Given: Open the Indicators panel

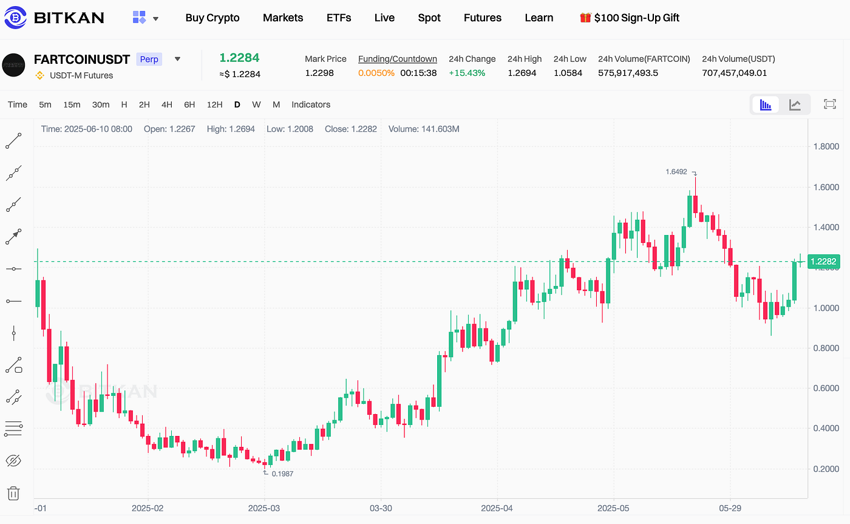Looking at the screenshot, I should pos(311,104).
